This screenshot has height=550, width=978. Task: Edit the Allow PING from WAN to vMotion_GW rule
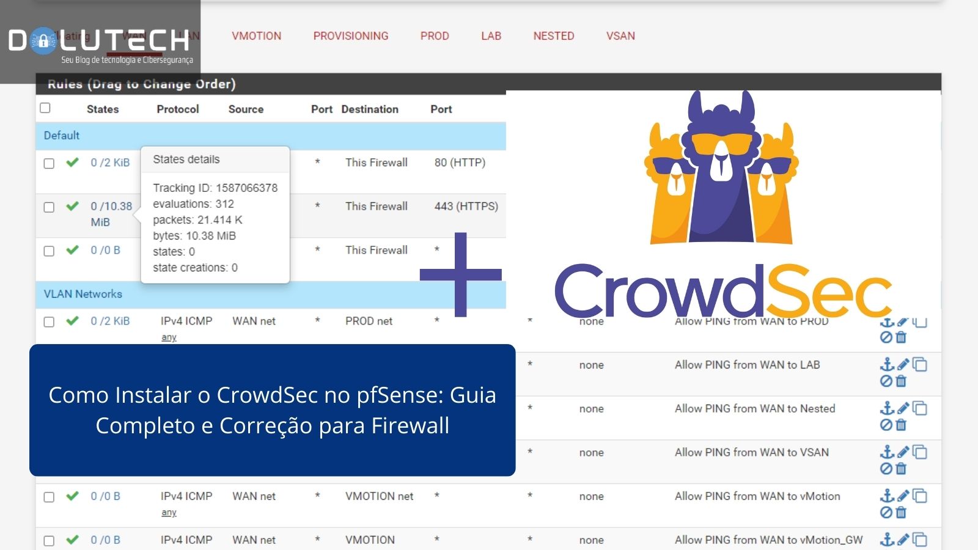(x=902, y=540)
